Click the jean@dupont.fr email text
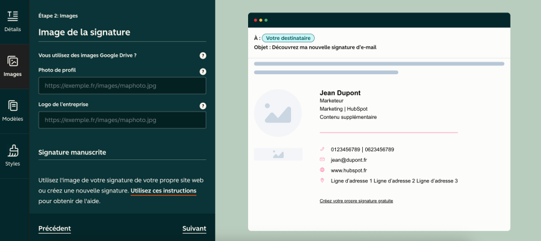The height and width of the screenshot is (241, 541). (349, 159)
